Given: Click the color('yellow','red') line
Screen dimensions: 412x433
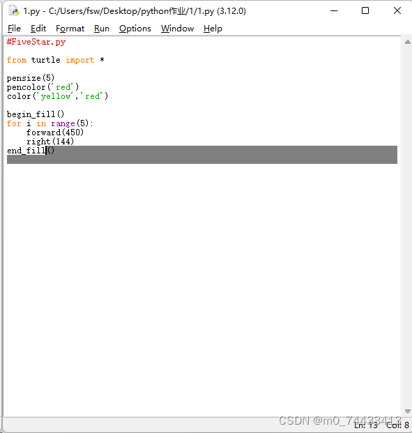Looking at the screenshot, I should (57, 96).
